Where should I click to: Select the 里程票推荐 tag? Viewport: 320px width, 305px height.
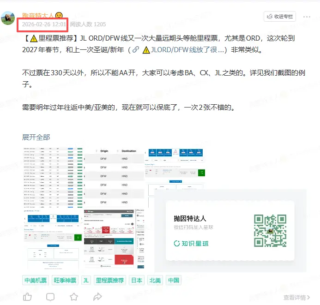pos(110,281)
